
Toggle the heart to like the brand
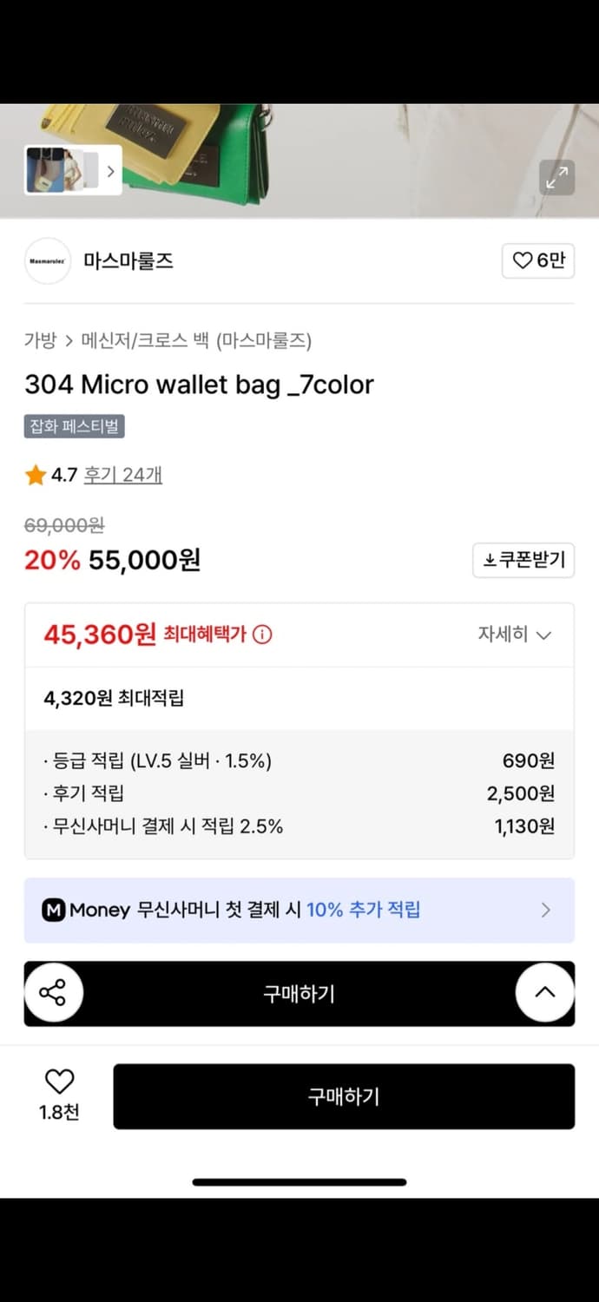pos(522,260)
